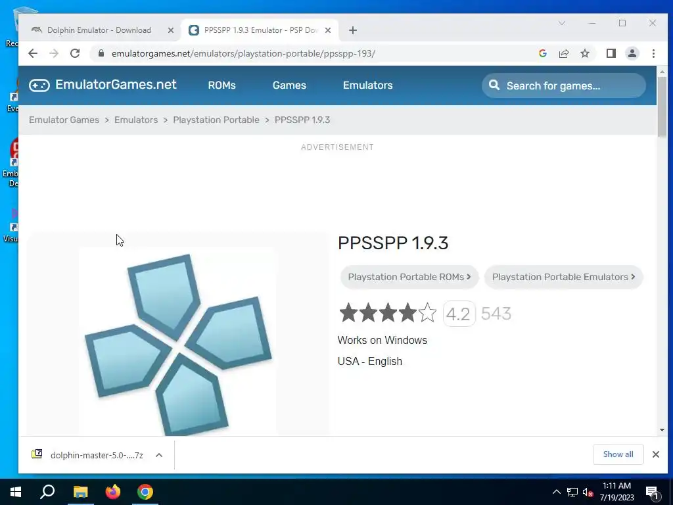Viewport: 673px width, 505px height.
Task: Click the Chrome taskbar icon
Action: click(145, 492)
